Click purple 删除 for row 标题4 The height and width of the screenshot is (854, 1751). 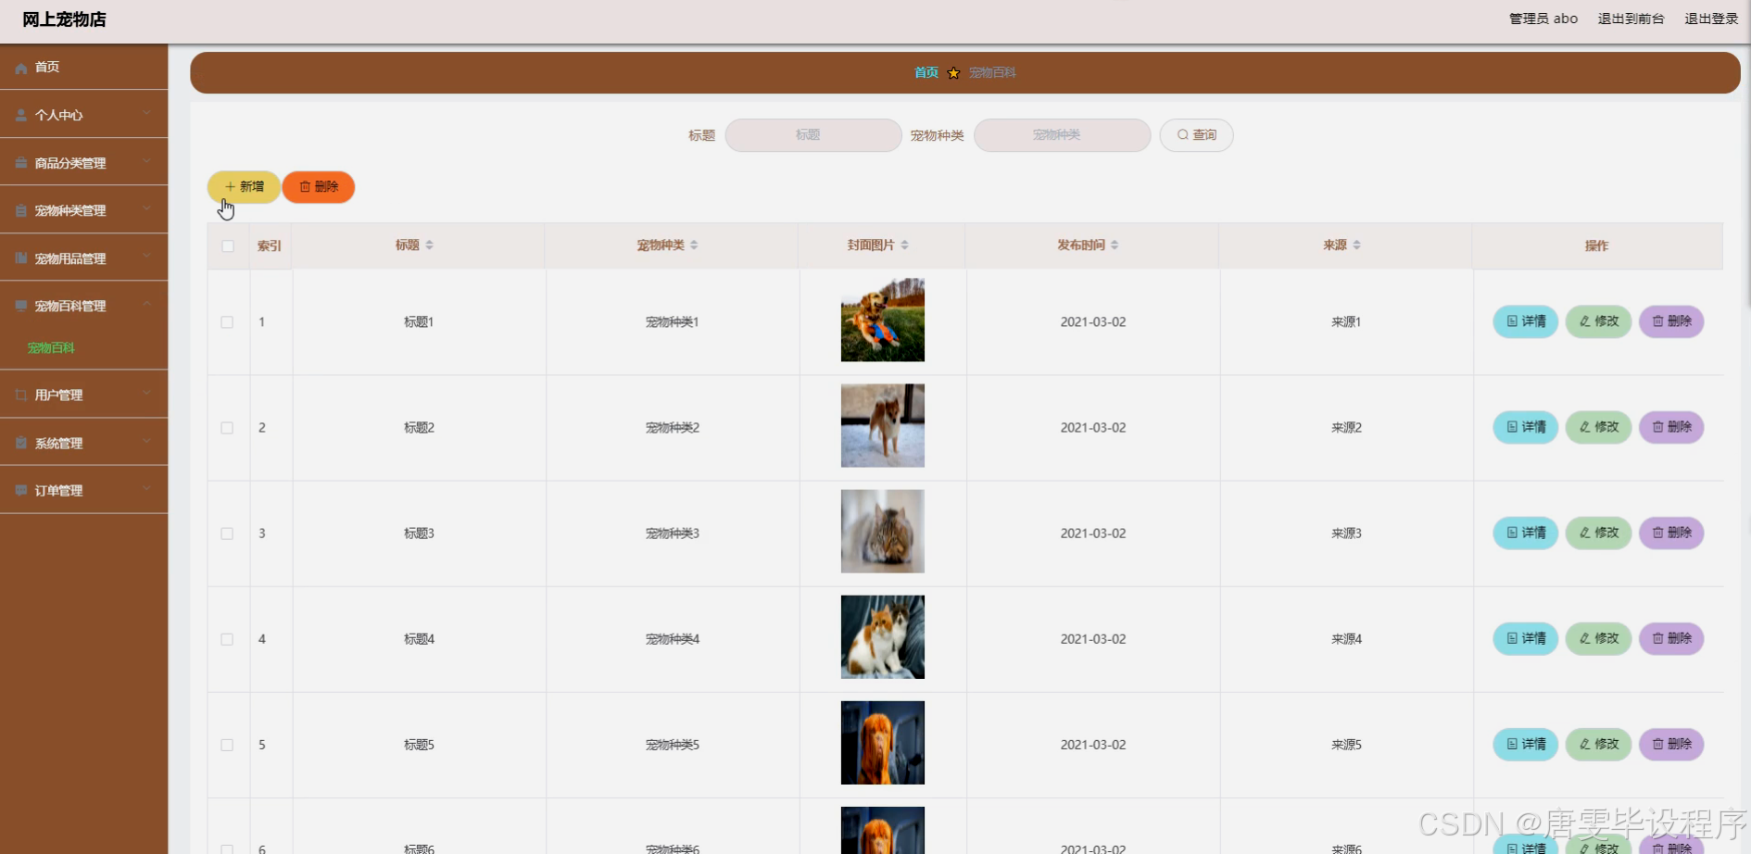[x=1671, y=638]
